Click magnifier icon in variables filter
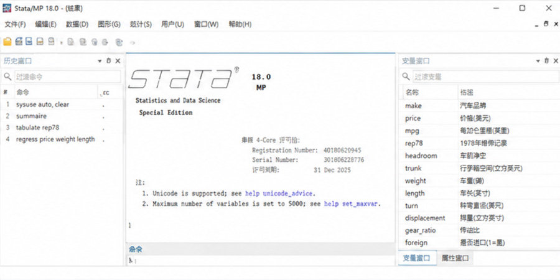Screen dimensions: 560x280 click(x=406, y=77)
